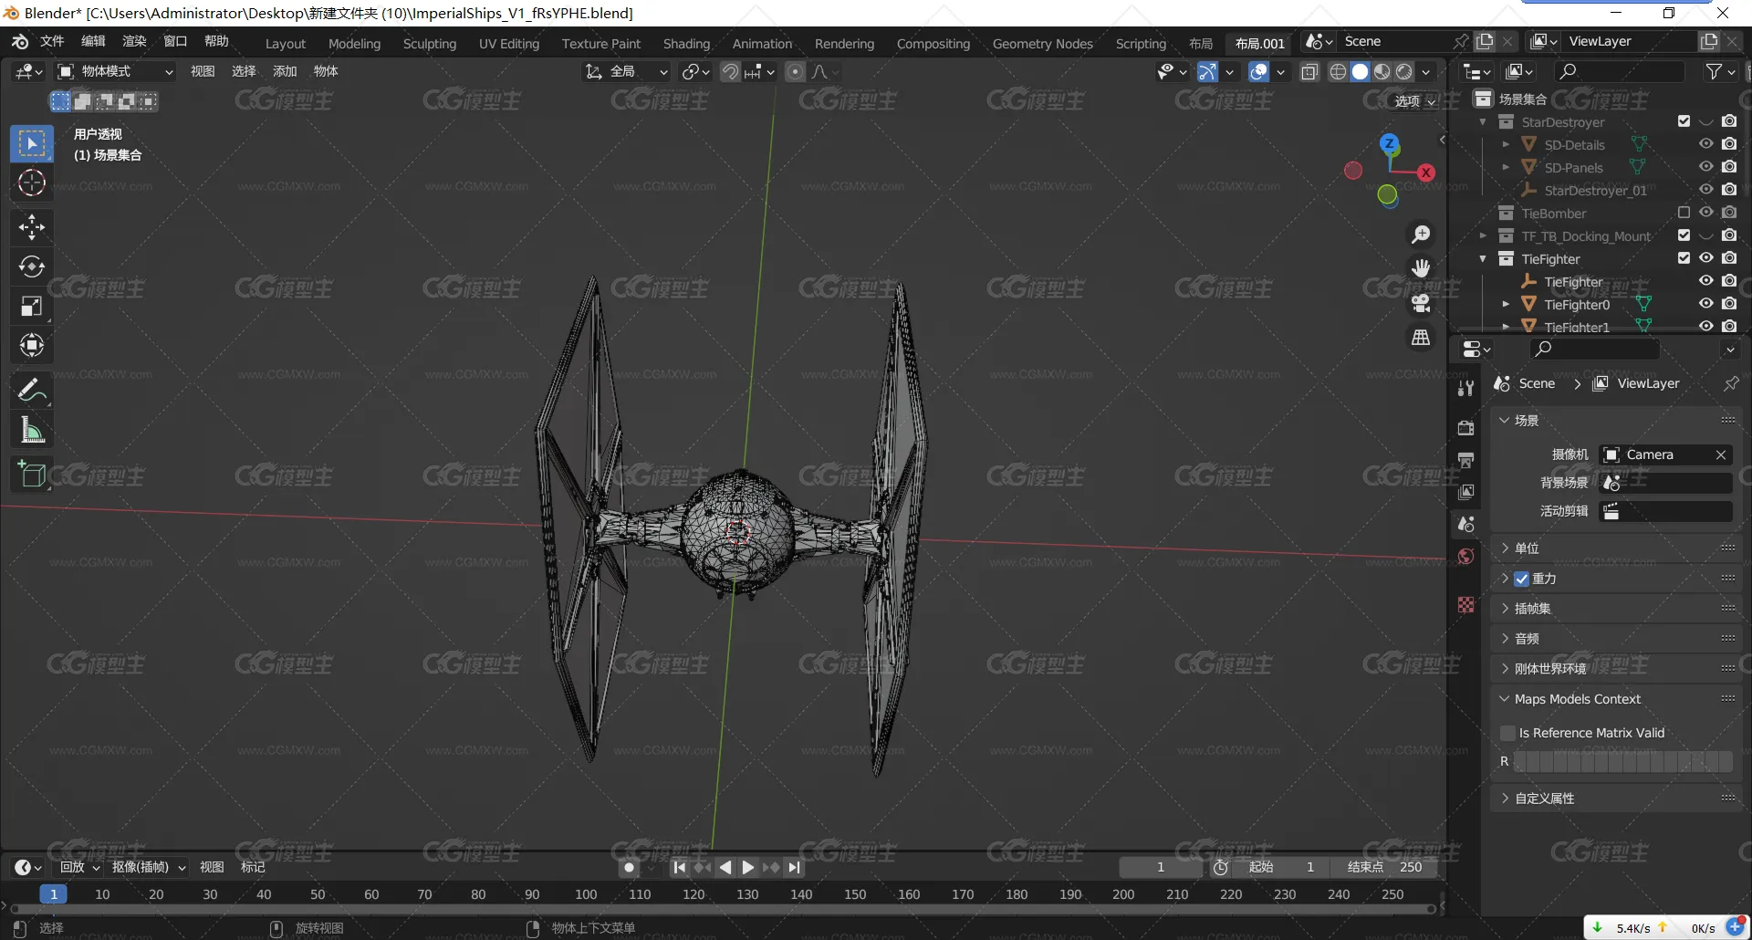Image resolution: width=1752 pixels, height=940 pixels.
Task: Click the blue Z axis gizmo
Action: (1390, 143)
